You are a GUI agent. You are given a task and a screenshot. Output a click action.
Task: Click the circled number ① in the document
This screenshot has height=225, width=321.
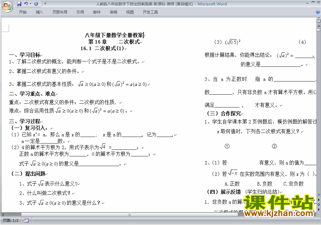(227, 146)
